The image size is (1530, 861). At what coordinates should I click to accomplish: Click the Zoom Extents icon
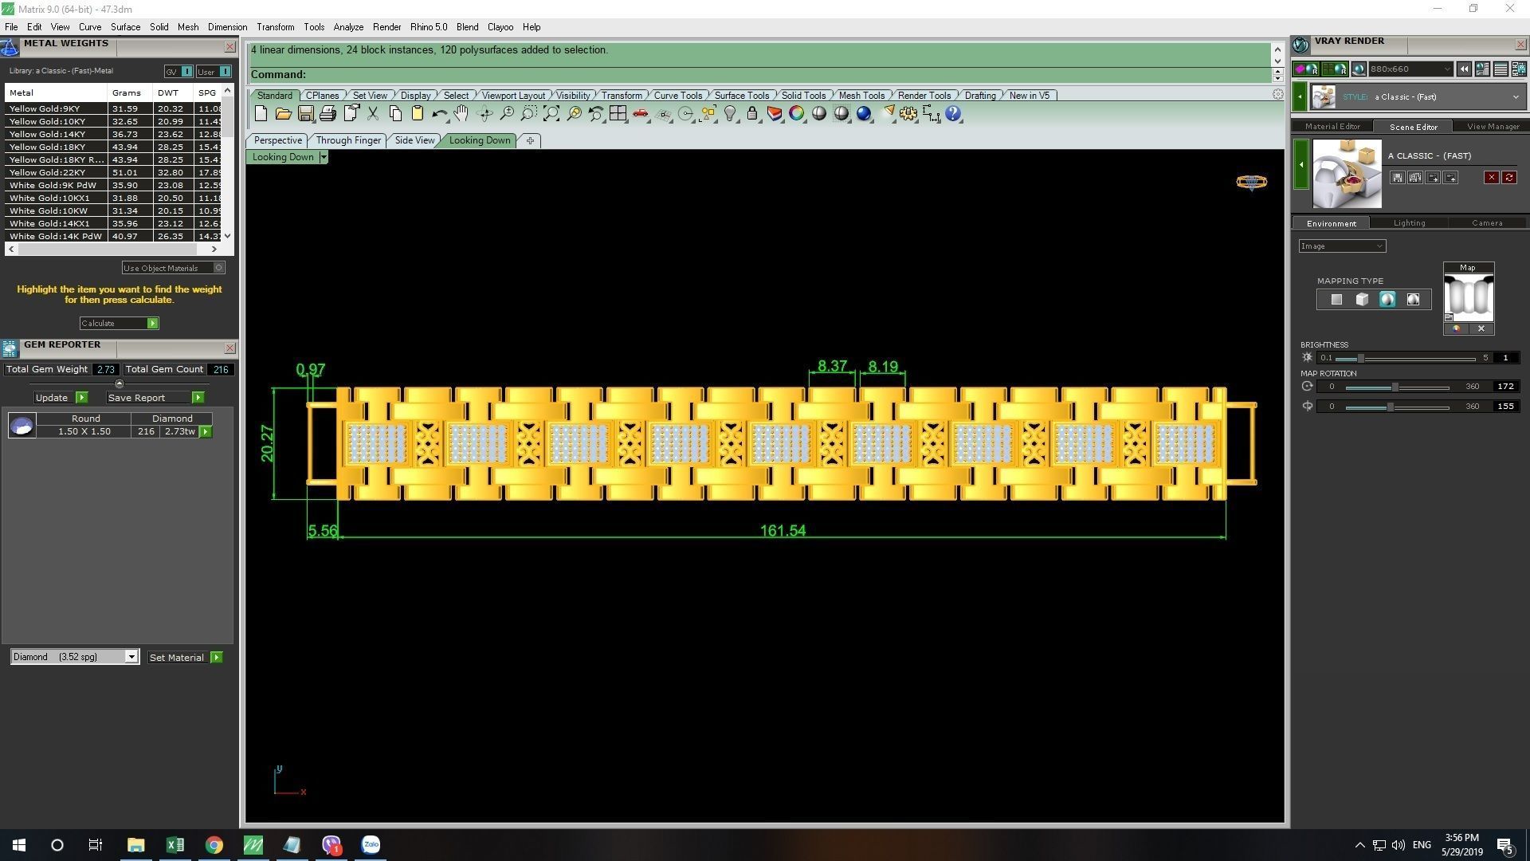(551, 114)
